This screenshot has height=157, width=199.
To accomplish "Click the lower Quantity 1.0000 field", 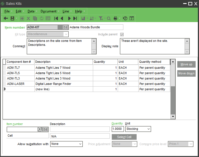I will click(x=118, y=129).
